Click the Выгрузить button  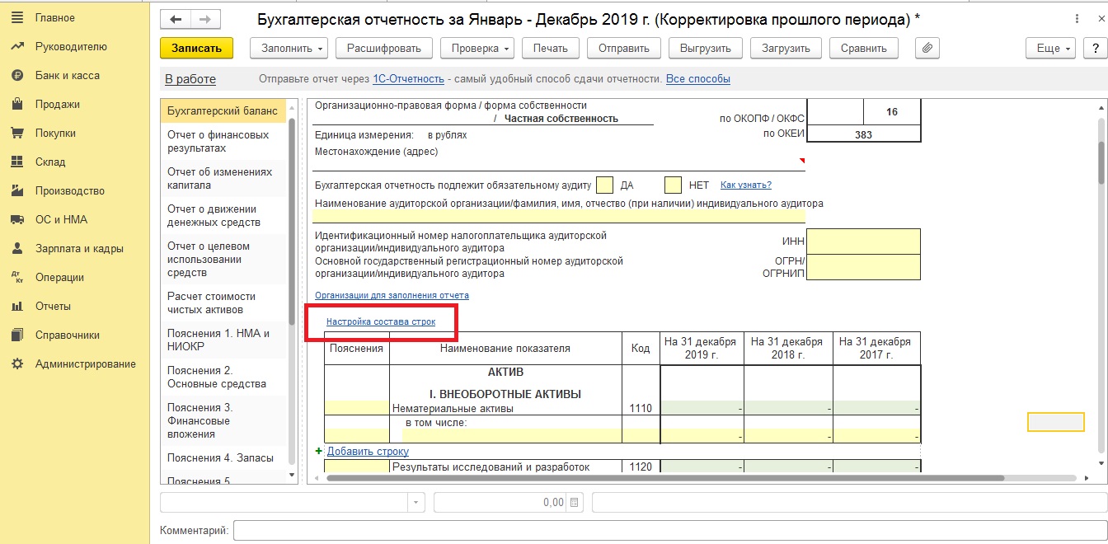(x=705, y=48)
